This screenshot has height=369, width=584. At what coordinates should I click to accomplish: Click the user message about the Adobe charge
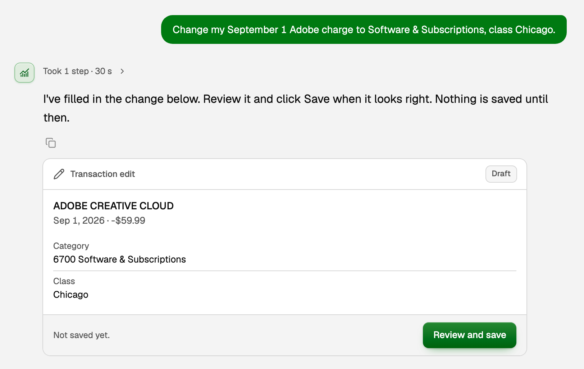(x=364, y=29)
